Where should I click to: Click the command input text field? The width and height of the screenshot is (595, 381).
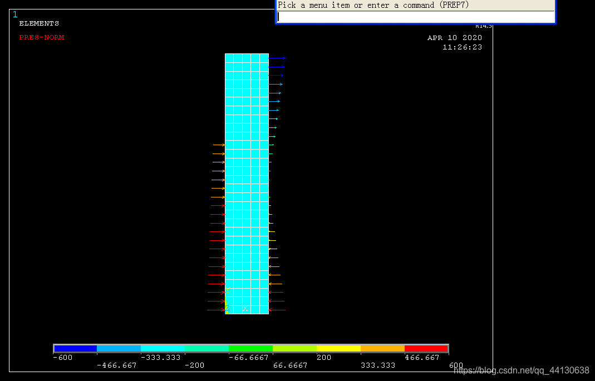coord(415,17)
